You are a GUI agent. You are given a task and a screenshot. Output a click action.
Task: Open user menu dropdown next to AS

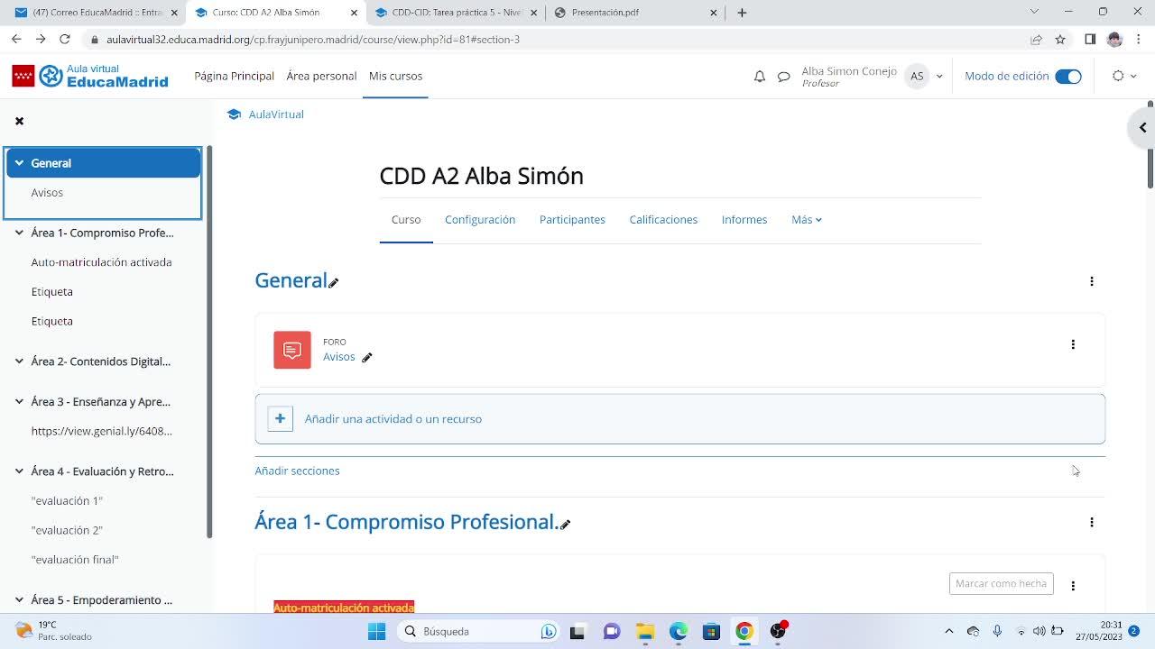(x=939, y=77)
